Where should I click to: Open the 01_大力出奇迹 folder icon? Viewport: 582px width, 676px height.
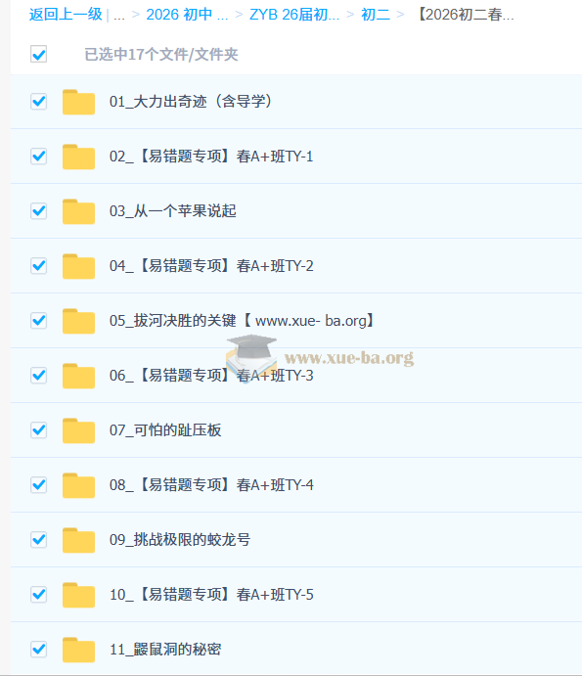[78, 102]
